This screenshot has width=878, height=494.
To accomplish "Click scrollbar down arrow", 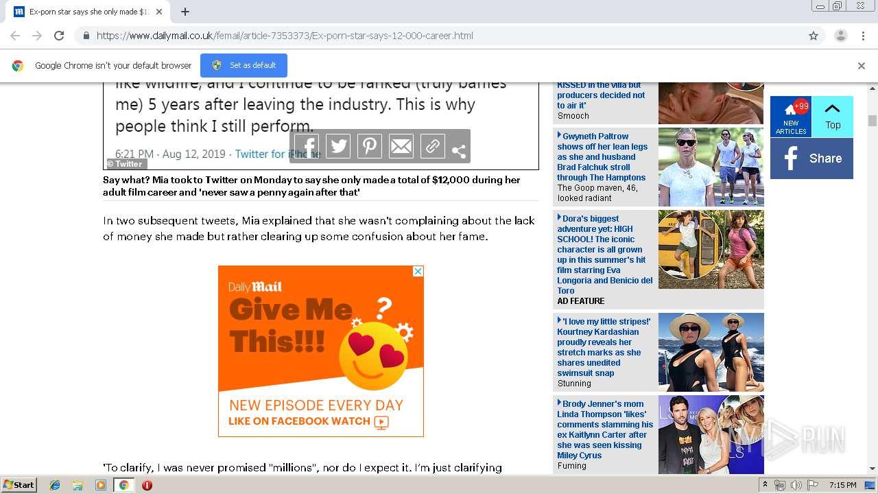I will [873, 469].
